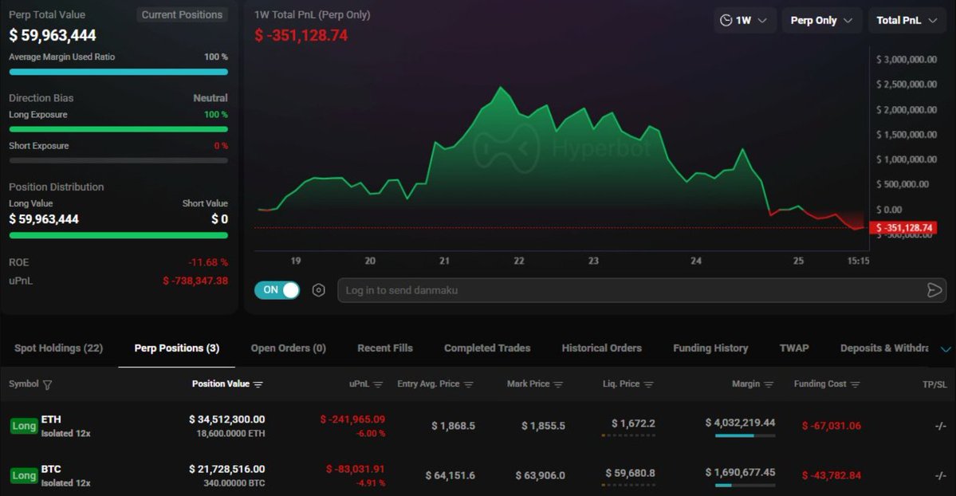Sort by Funding Cost icon
The width and height of the screenshot is (956, 496).
[x=856, y=384]
